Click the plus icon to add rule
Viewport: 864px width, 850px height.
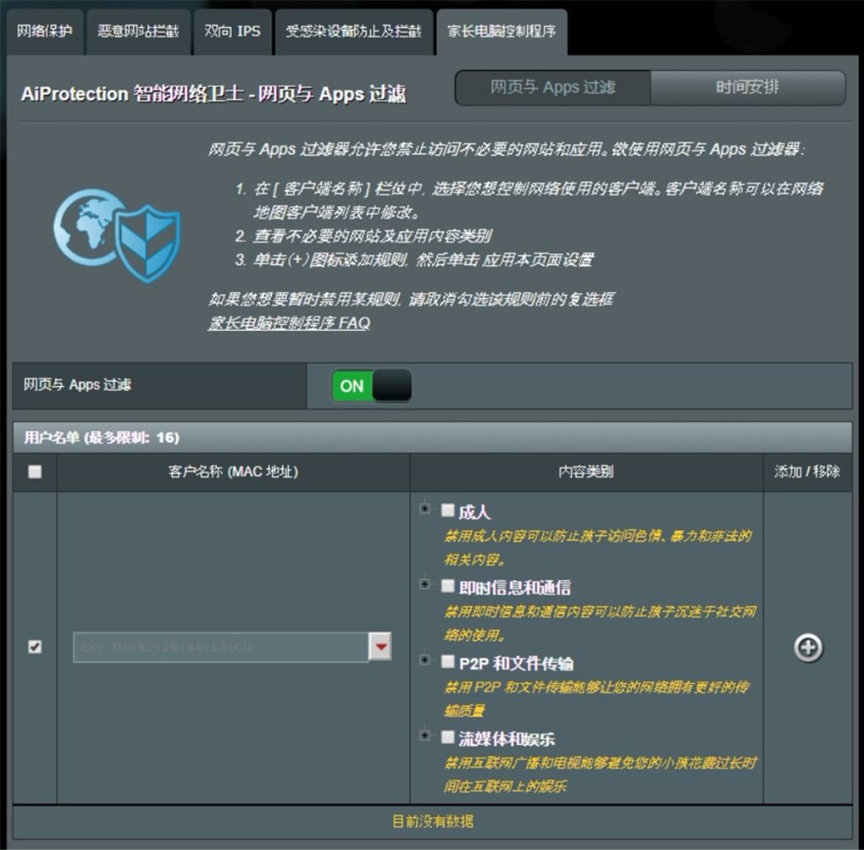pyautogui.click(x=808, y=647)
